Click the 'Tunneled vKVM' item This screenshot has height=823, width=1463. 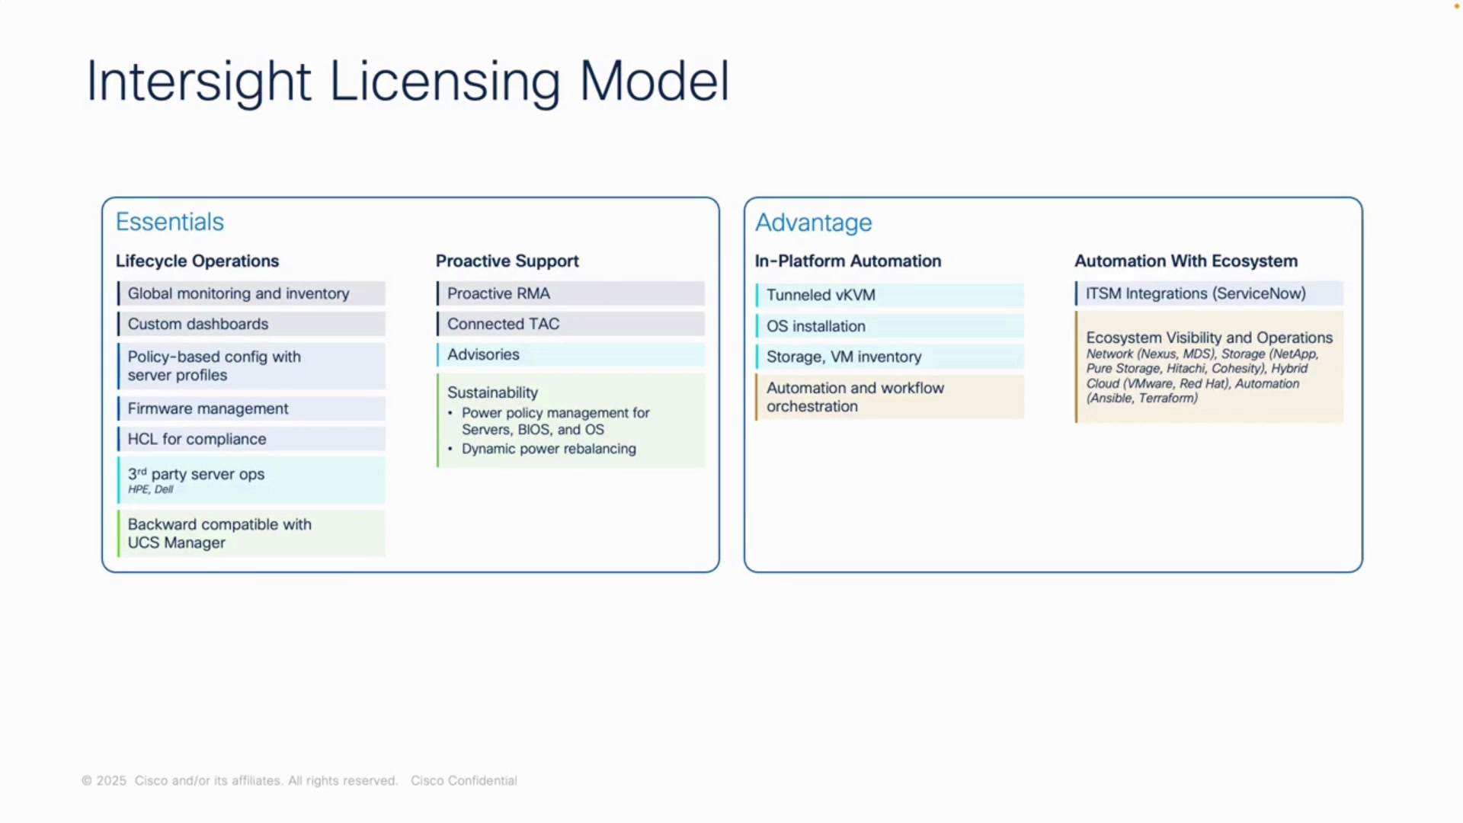pos(889,295)
